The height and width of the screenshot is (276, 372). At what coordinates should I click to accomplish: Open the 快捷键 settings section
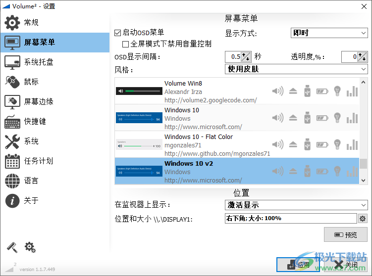tap(35, 121)
